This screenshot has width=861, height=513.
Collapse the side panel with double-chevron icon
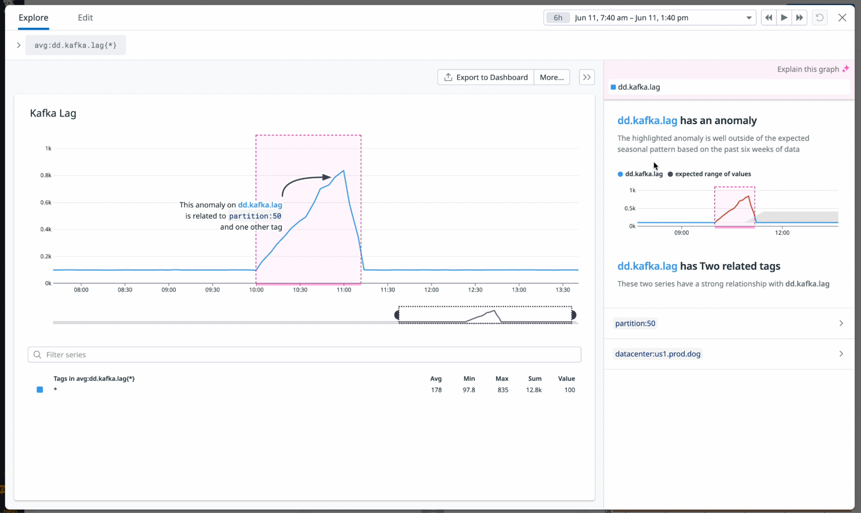click(x=586, y=77)
